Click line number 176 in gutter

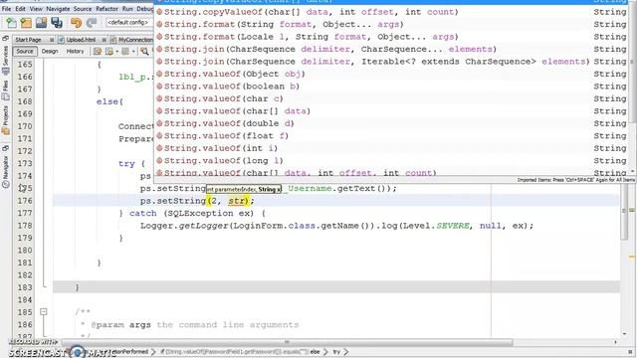25,201
